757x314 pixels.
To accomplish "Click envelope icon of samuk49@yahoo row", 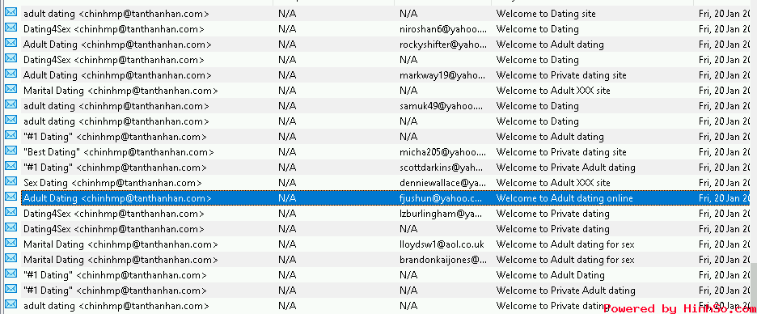I will (11, 105).
